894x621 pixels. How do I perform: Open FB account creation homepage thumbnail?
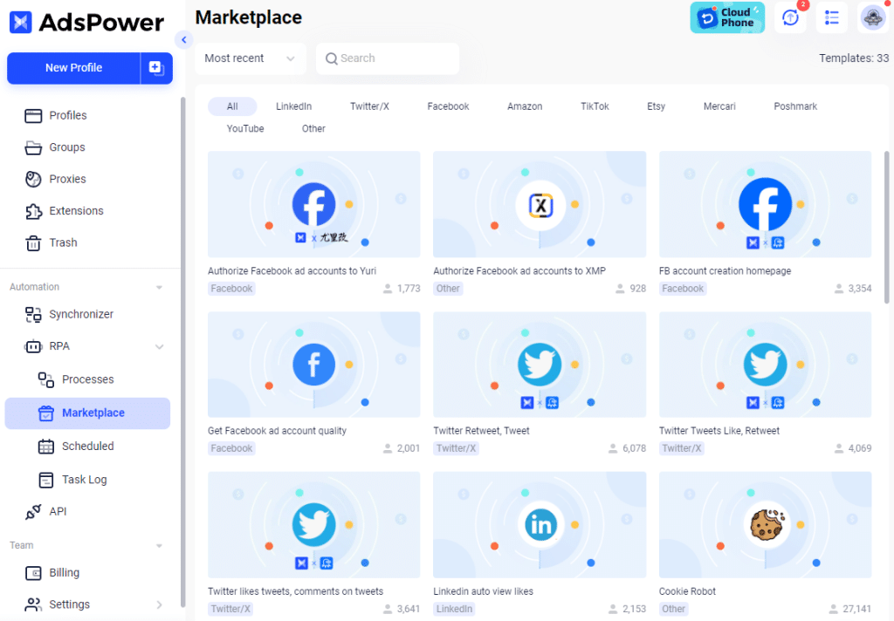(x=765, y=204)
